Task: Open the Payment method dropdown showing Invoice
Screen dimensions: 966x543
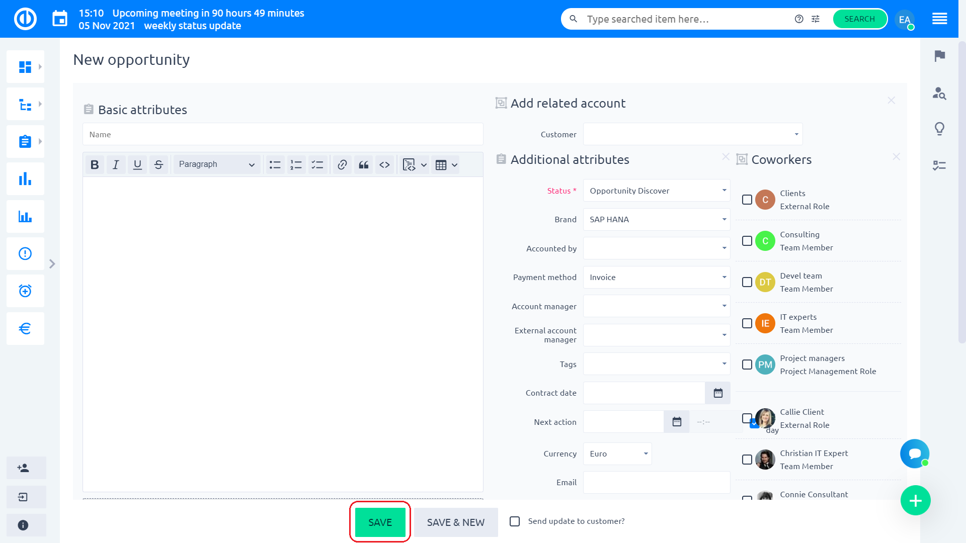Action: point(657,277)
